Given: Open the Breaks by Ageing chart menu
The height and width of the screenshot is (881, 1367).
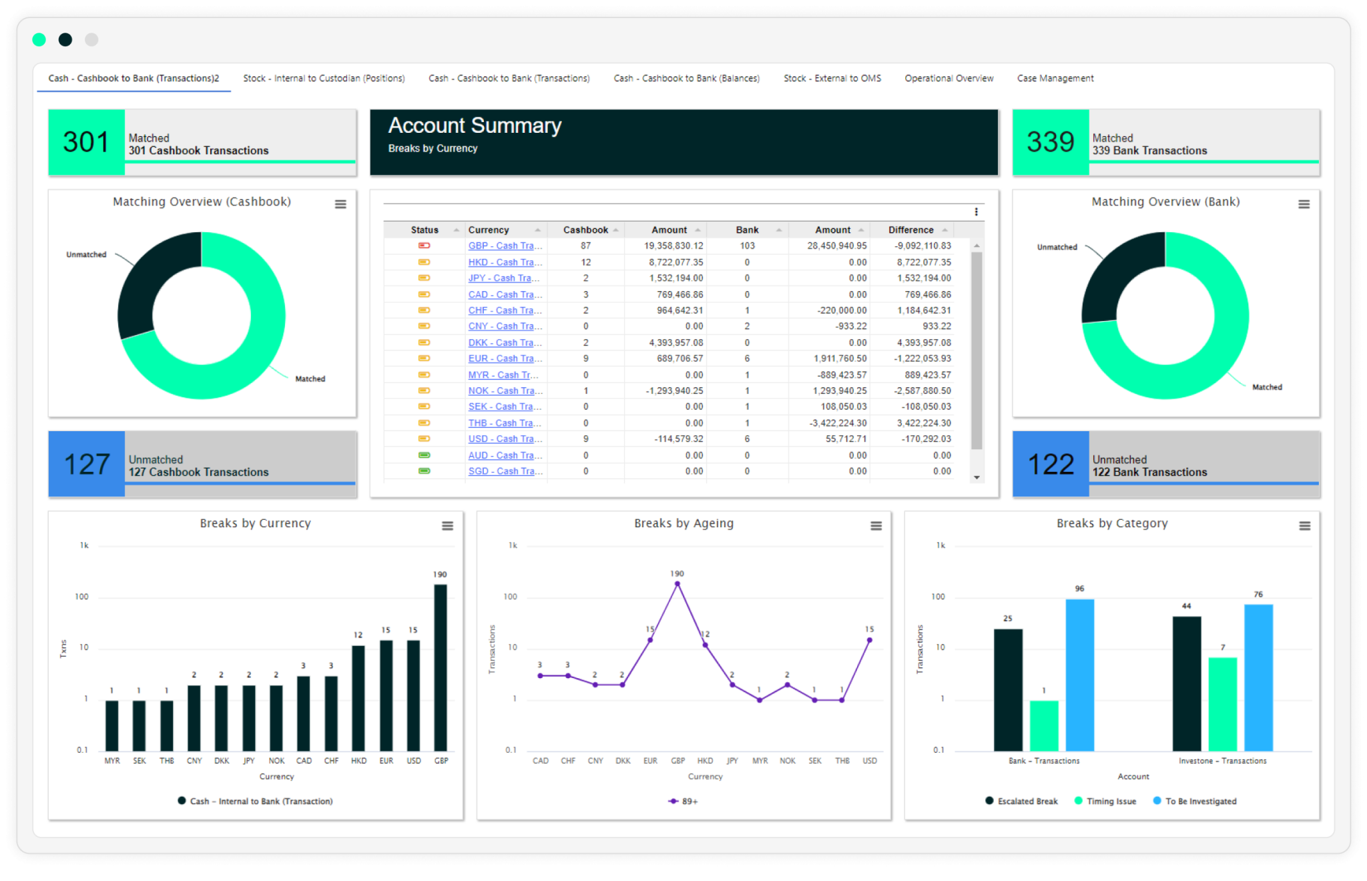Looking at the screenshot, I should click(874, 527).
